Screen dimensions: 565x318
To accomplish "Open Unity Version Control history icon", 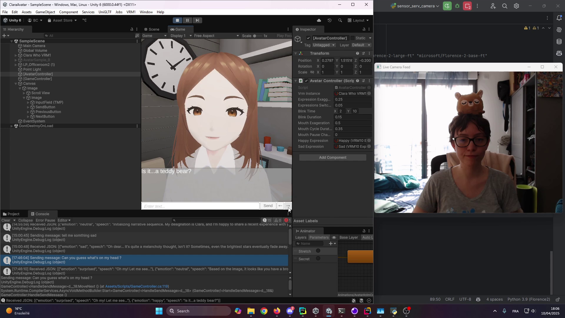I will coord(329,20).
